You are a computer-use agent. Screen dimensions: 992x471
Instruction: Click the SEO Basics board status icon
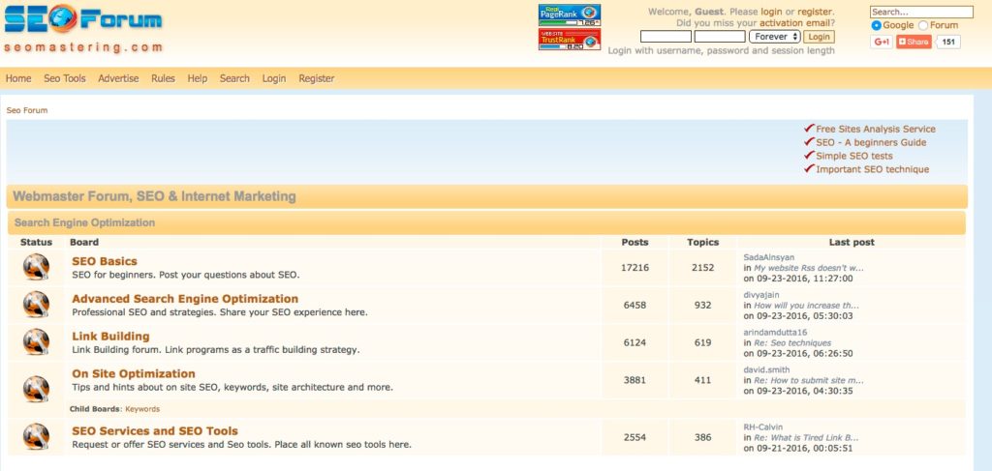[x=37, y=267]
